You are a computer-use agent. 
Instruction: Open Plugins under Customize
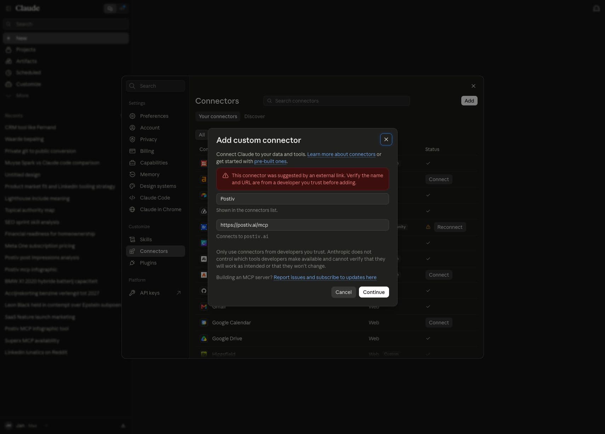point(155,263)
